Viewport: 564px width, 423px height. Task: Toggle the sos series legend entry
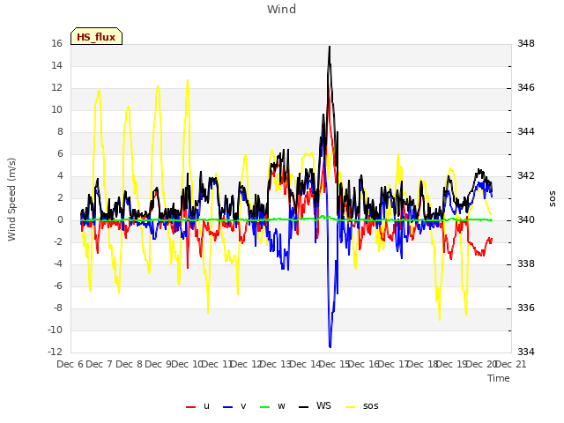click(362, 406)
